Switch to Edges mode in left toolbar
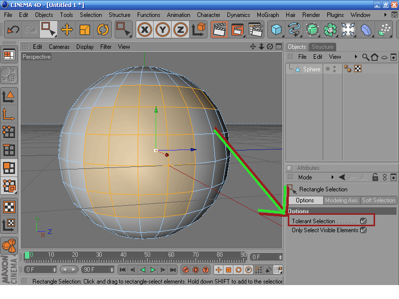 click(x=9, y=150)
